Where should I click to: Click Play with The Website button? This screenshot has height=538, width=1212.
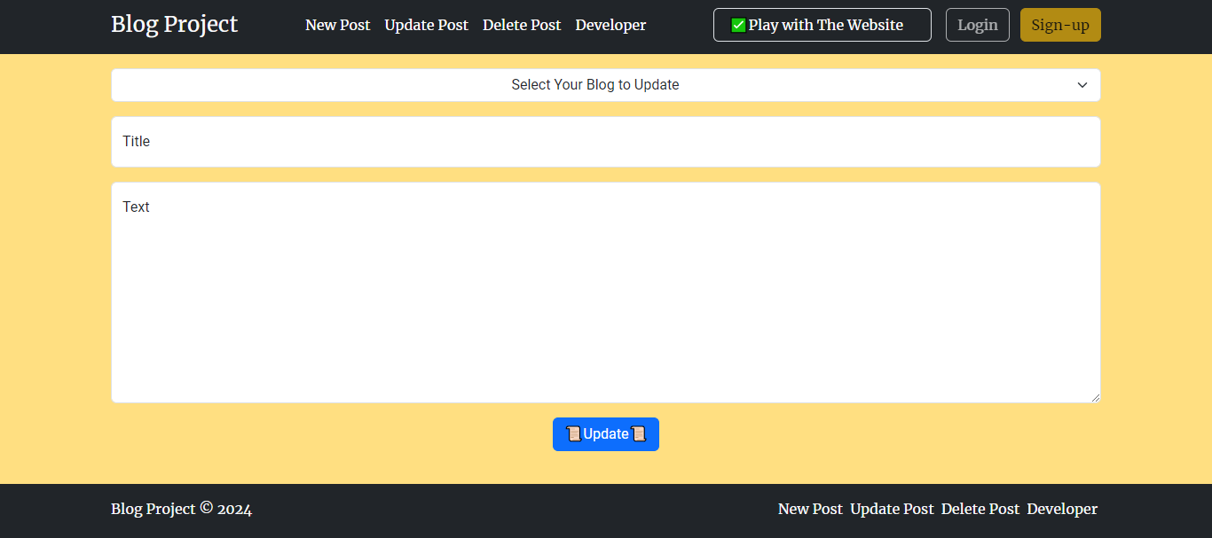tap(822, 25)
